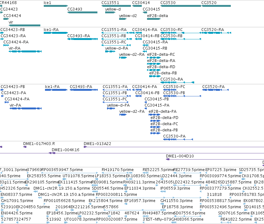Select the CG3530-RA transcript label
The height and width of the screenshot is (224, 264).
coord(172,79)
